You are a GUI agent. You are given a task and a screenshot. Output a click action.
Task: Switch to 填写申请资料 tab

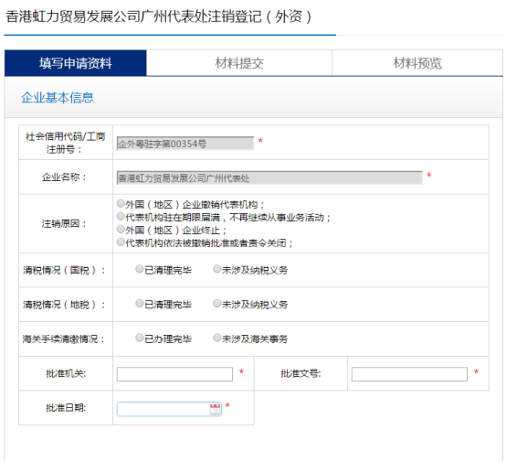click(76, 63)
